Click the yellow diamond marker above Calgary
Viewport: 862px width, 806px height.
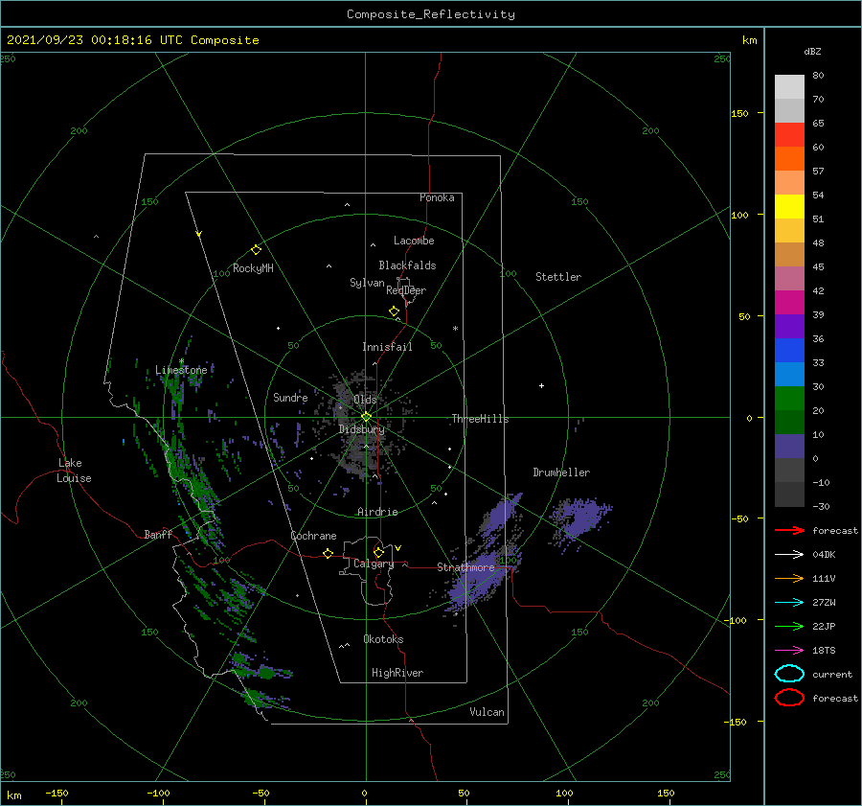(378, 552)
